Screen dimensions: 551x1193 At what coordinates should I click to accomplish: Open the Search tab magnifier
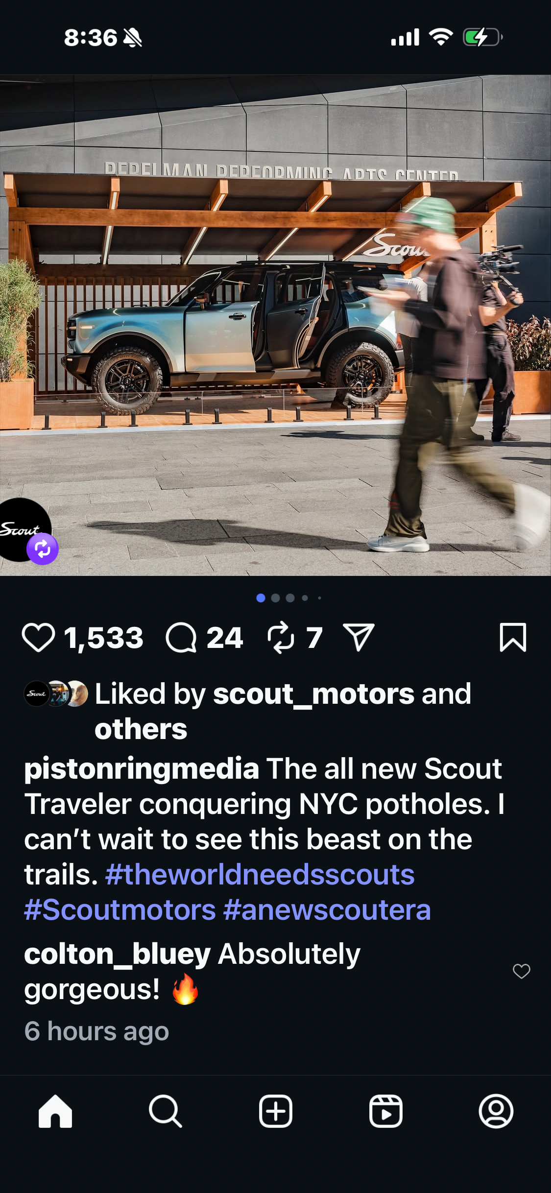[166, 1111]
